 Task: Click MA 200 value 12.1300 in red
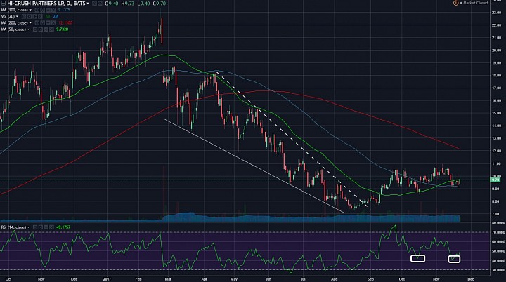point(65,23)
